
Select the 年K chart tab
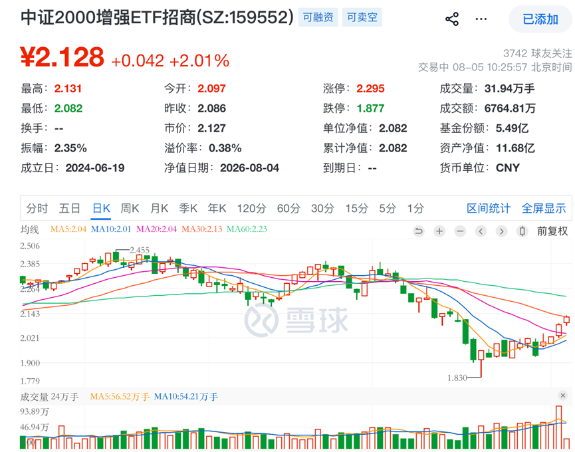217,208
